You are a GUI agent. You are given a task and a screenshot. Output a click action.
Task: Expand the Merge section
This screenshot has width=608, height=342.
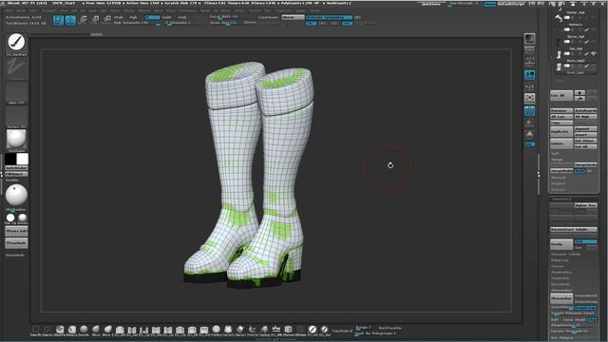[557, 160]
